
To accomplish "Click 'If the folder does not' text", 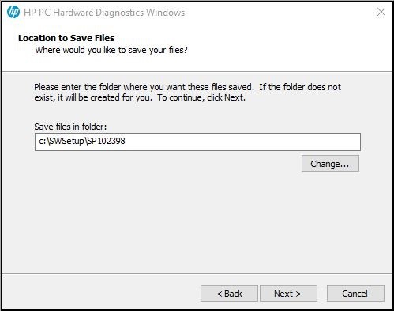I will [x=300, y=87].
